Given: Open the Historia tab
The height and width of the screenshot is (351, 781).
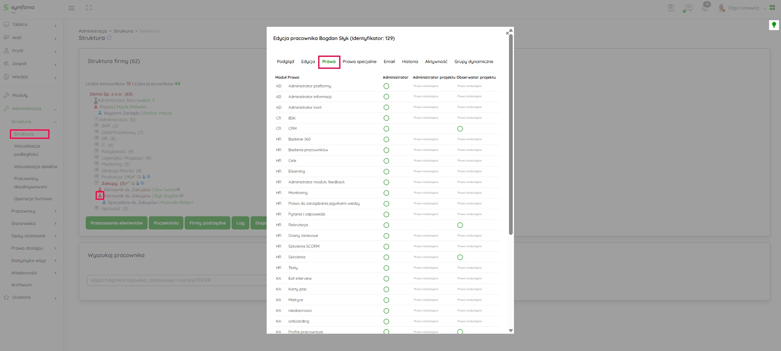Looking at the screenshot, I should (x=410, y=62).
